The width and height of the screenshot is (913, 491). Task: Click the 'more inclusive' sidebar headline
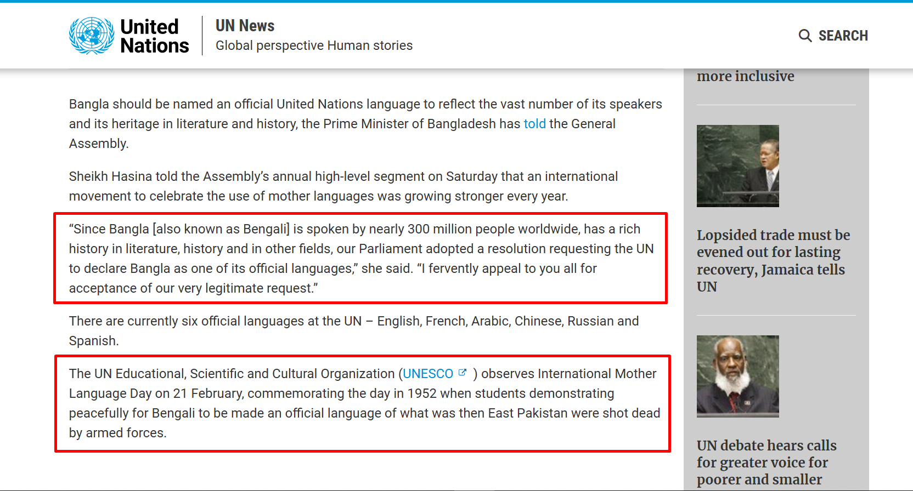[x=745, y=76]
